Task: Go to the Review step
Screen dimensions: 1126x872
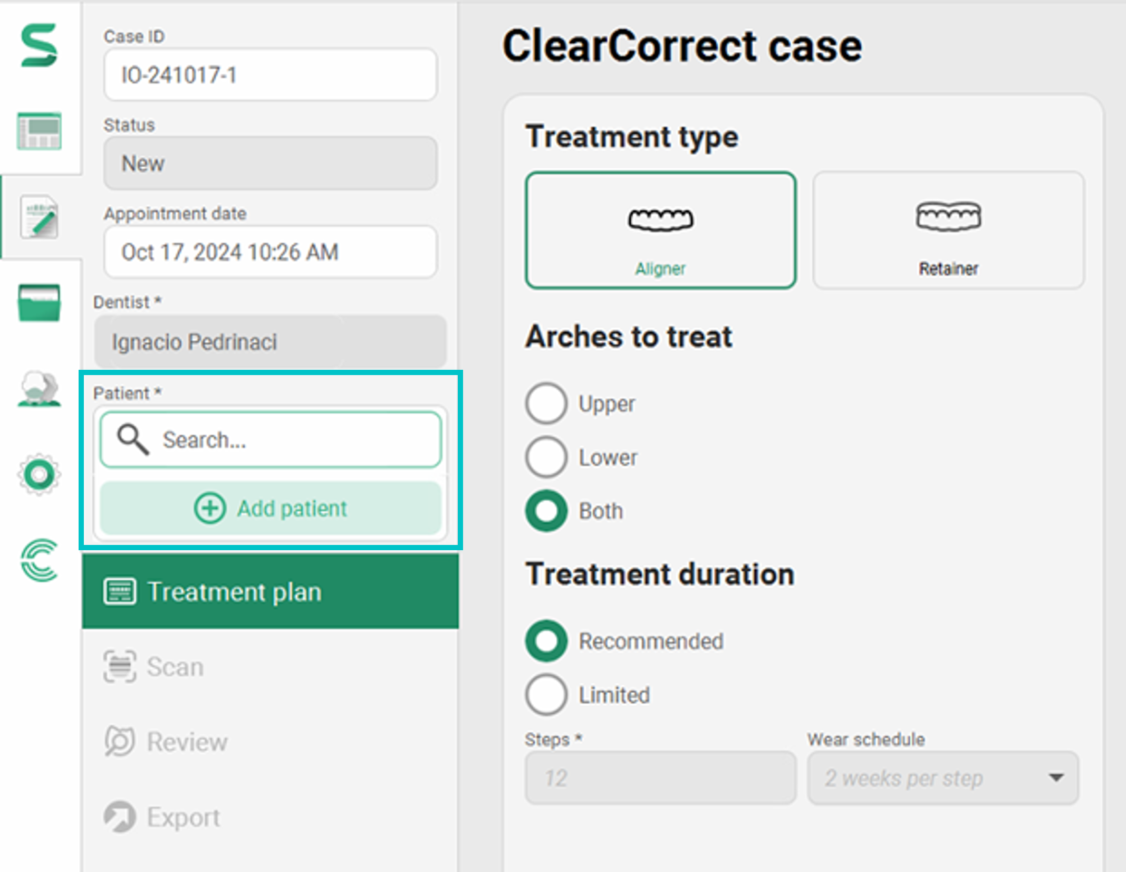Action: tap(270, 742)
